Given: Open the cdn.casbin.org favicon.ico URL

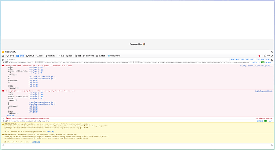Looking at the screenshot, I should tap(29, 121).
